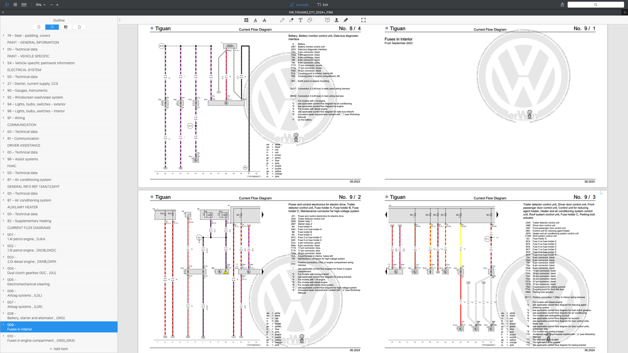Image resolution: width=628 pixels, height=353 pixels.
Task: Expand '97 – Wiring' outline entry
Action: point(3,118)
